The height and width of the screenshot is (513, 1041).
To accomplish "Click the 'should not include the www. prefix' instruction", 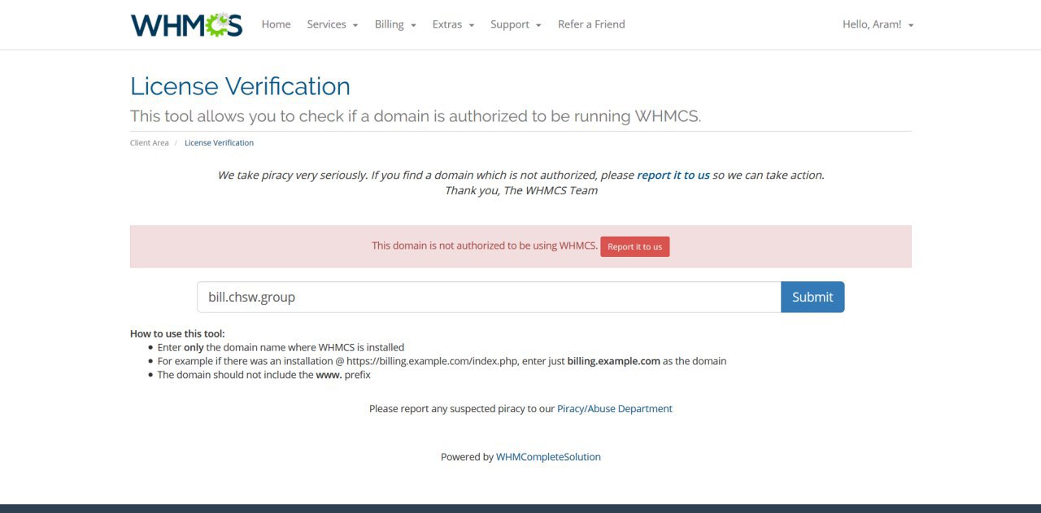I will (x=264, y=375).
